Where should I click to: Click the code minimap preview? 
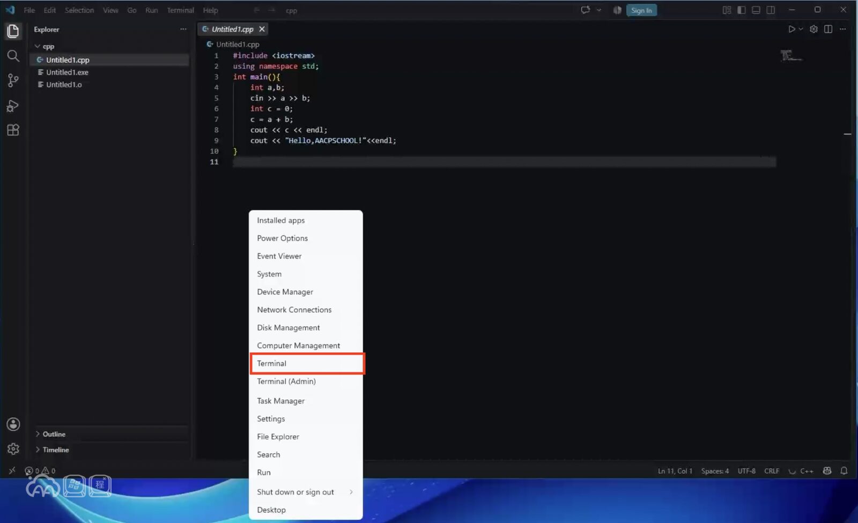pos(791,55)
